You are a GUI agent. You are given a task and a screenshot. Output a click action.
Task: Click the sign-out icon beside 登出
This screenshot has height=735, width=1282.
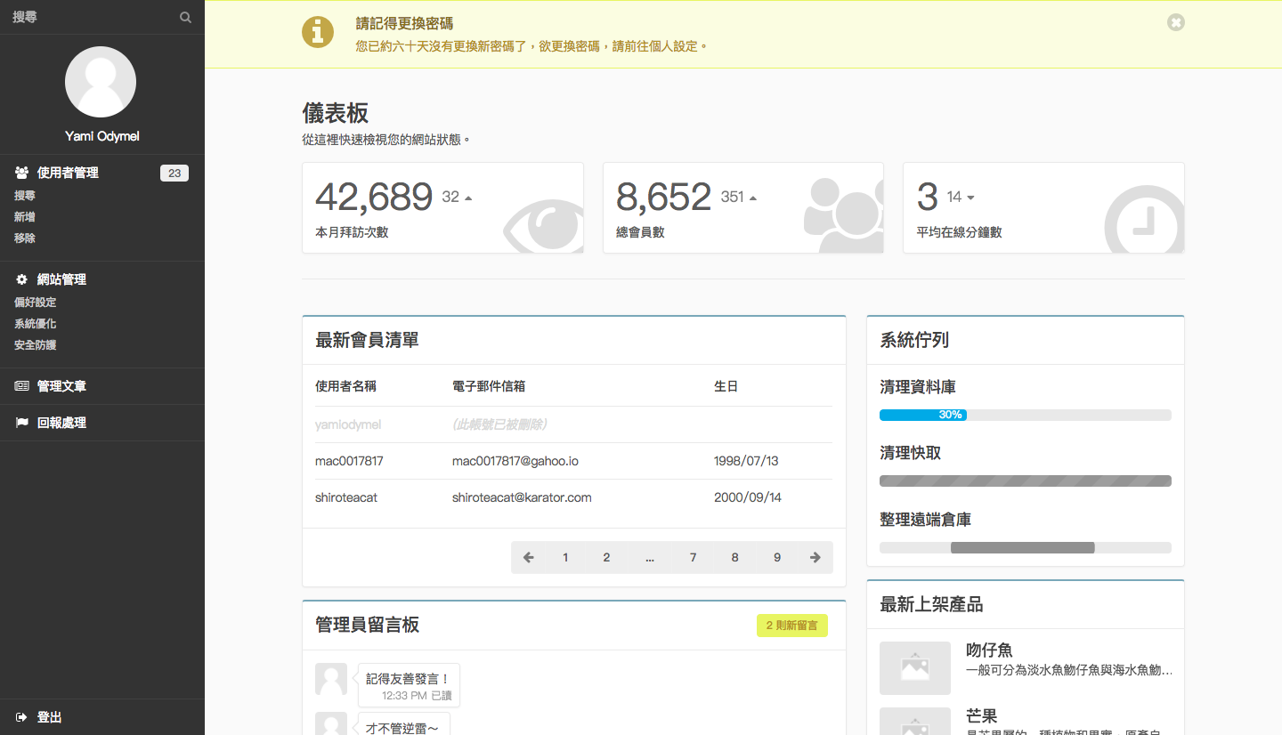(22, 717)
